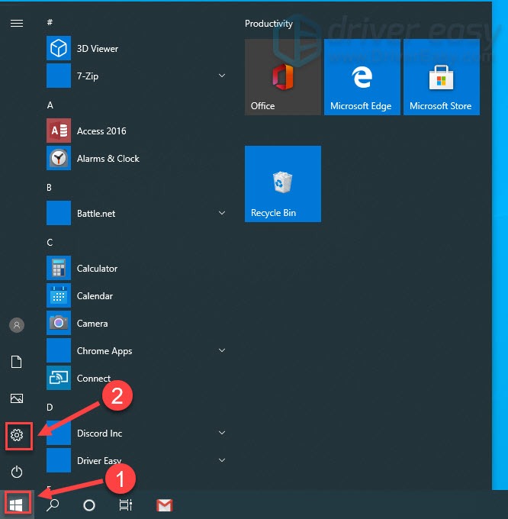Click the Chrome Apps folder icon
Viewport: 508px width, 519px height.
[59, 350]
